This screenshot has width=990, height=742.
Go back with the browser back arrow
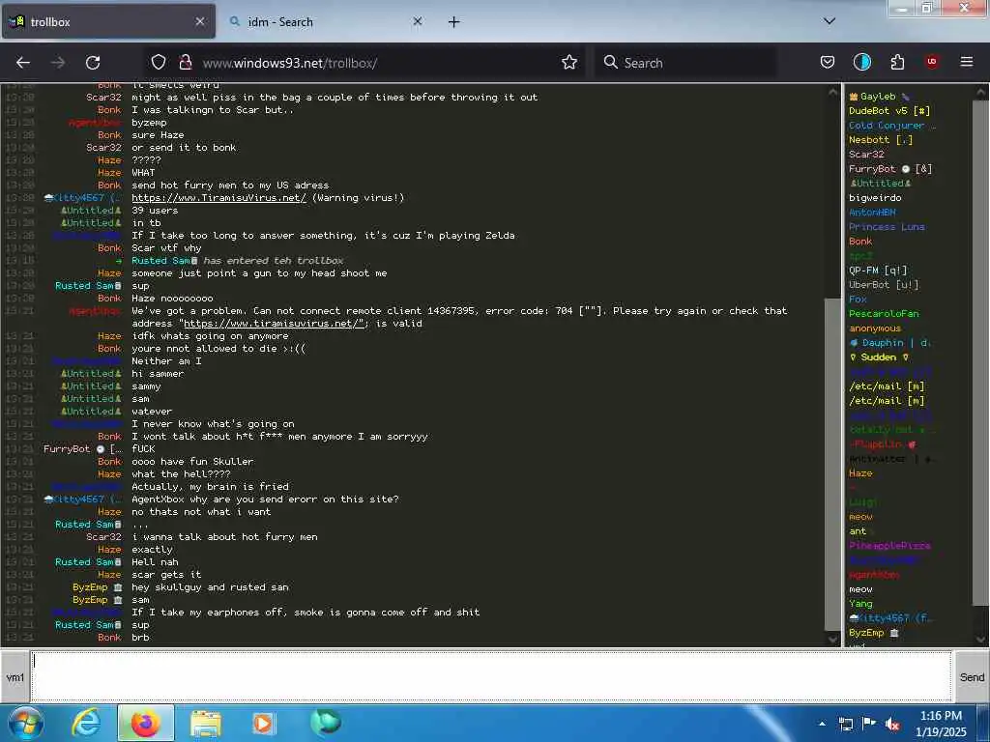click(x=23, y=63)
